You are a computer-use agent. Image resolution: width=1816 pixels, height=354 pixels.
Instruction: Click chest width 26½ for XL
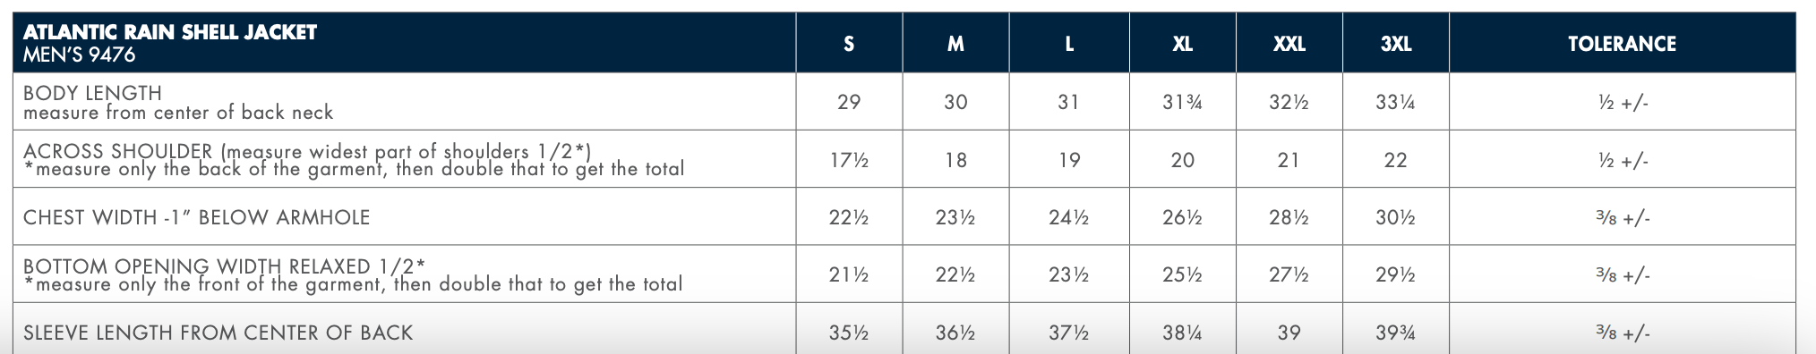point(1182,217)
